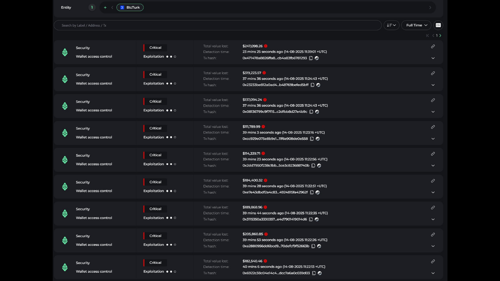The height and width of the screenshot is (281, 500).
Task: Go to the previous results page
Action: [x=433, y=36]
